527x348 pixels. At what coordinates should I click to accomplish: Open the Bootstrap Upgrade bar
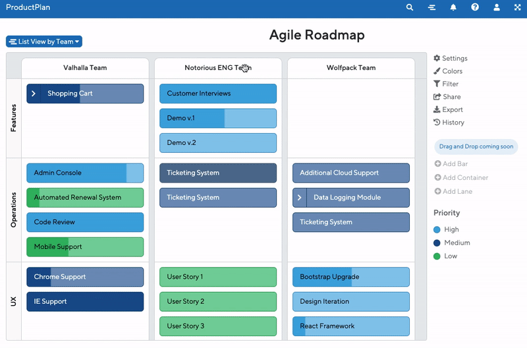click(x=351, y=277)
